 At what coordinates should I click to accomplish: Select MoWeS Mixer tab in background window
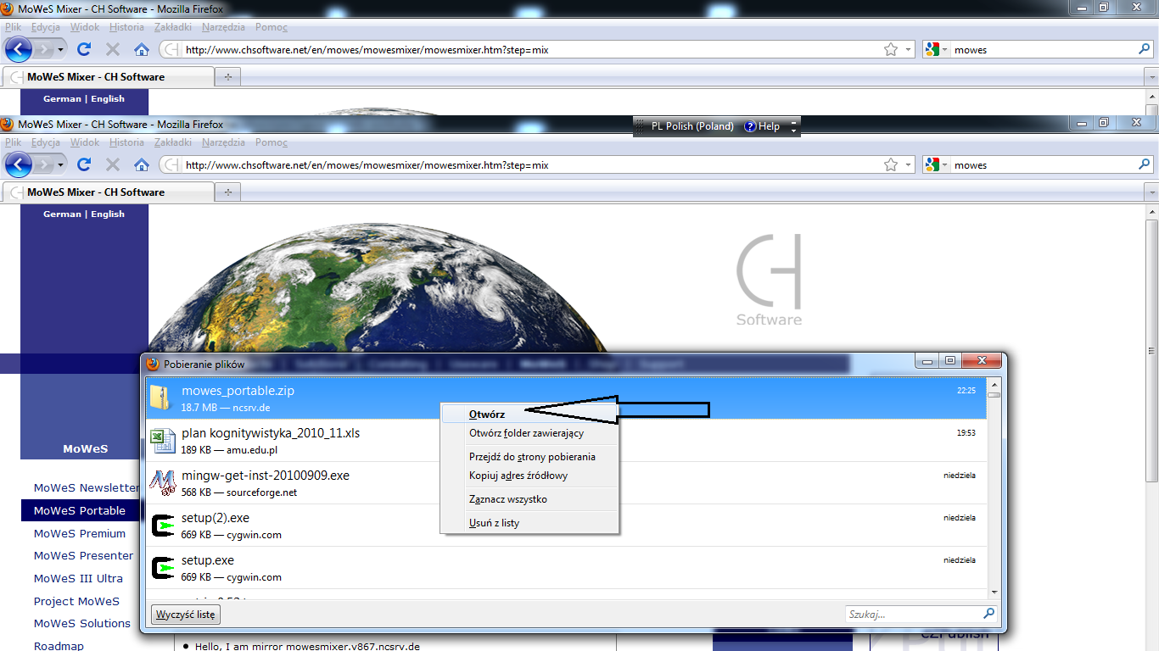tap(108, 77)
